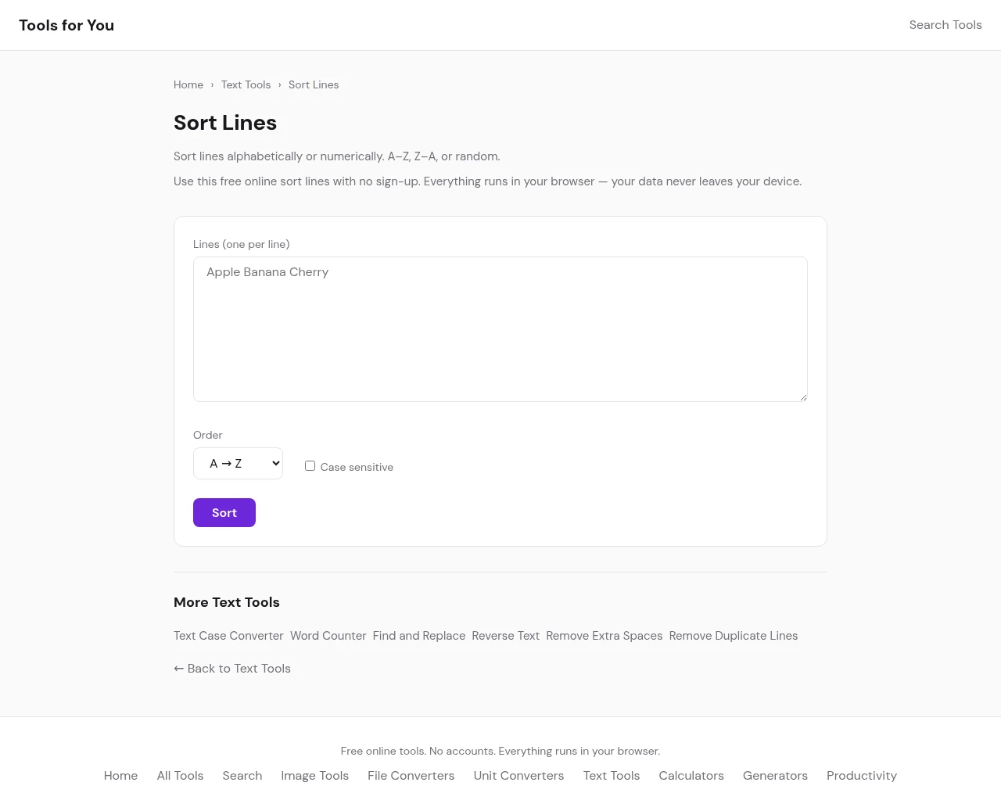Go to Image Tools footer link
Screen dimensions: 1001x811
314,776
